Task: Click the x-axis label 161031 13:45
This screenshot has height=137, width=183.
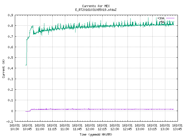Action: (177, 127)
